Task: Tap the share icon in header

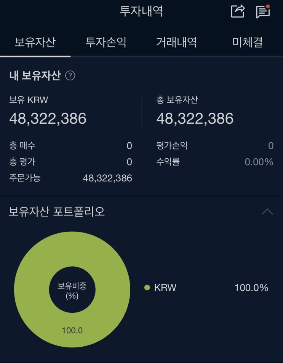Action: [238, 11]
